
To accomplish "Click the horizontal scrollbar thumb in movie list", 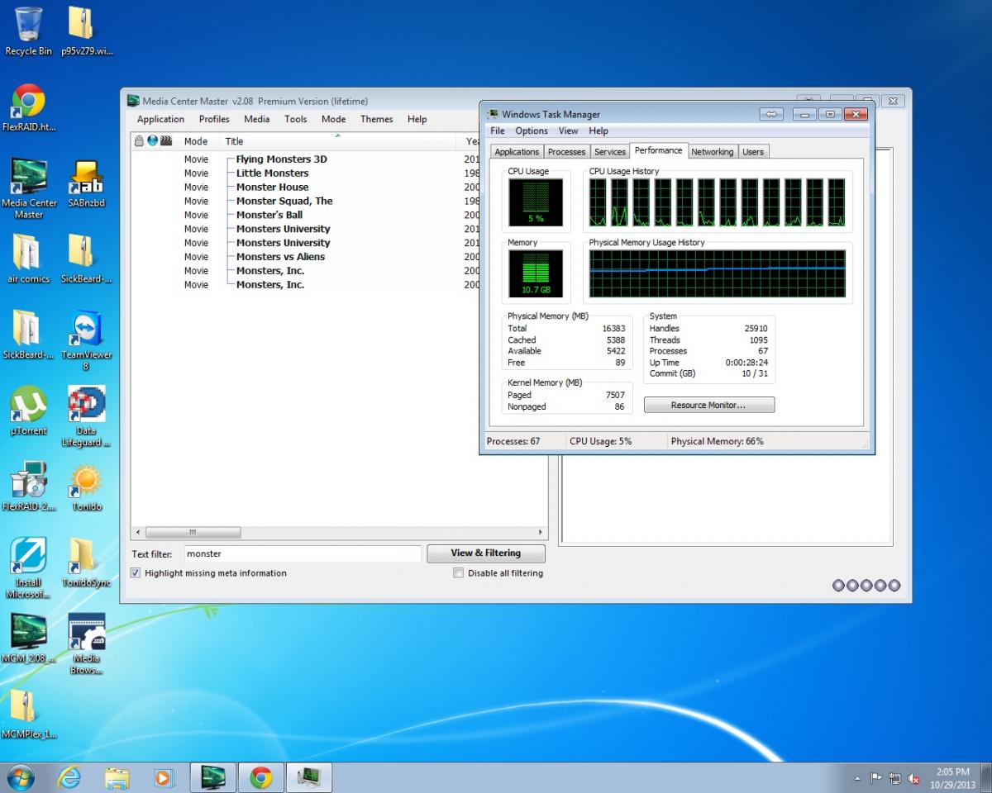I will tap(193, 533).
